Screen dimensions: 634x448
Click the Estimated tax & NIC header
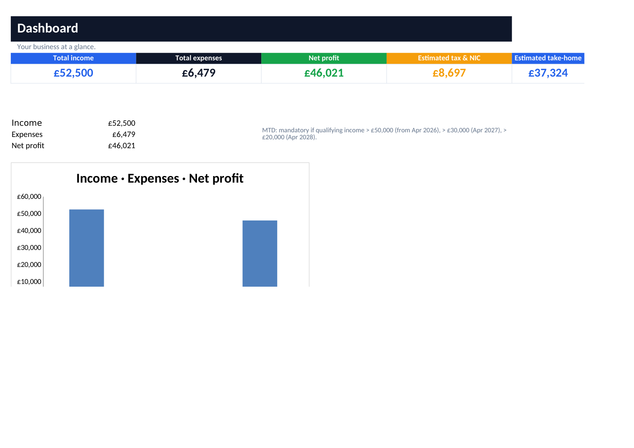(449, 58)
